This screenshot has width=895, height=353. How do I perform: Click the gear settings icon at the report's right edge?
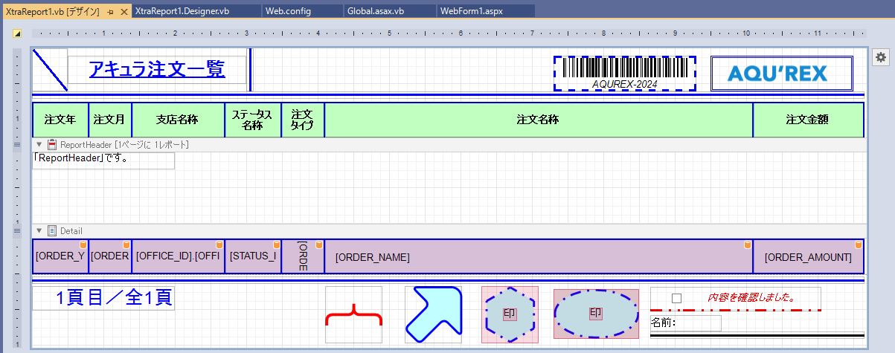point(880,57)
